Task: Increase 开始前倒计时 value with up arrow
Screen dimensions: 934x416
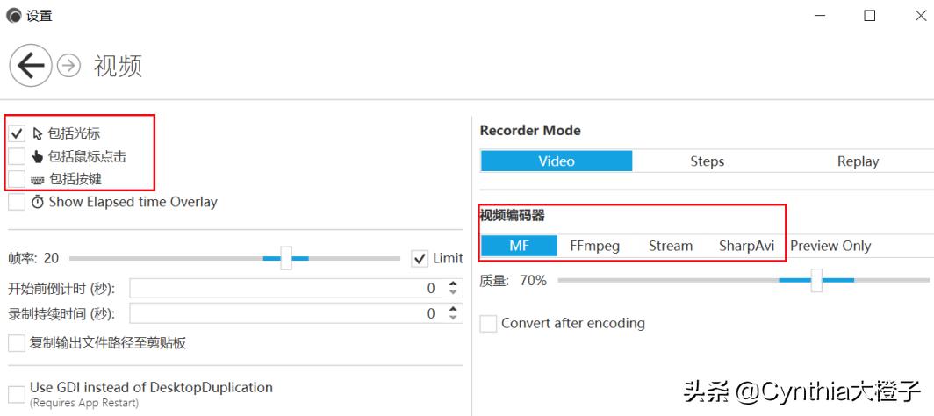Action: 453,283
